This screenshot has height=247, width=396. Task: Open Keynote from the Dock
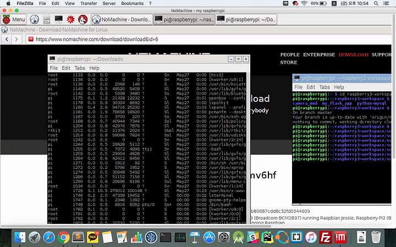tap(195, 238)
